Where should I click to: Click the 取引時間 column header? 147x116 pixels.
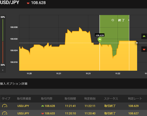coord(70,99)
